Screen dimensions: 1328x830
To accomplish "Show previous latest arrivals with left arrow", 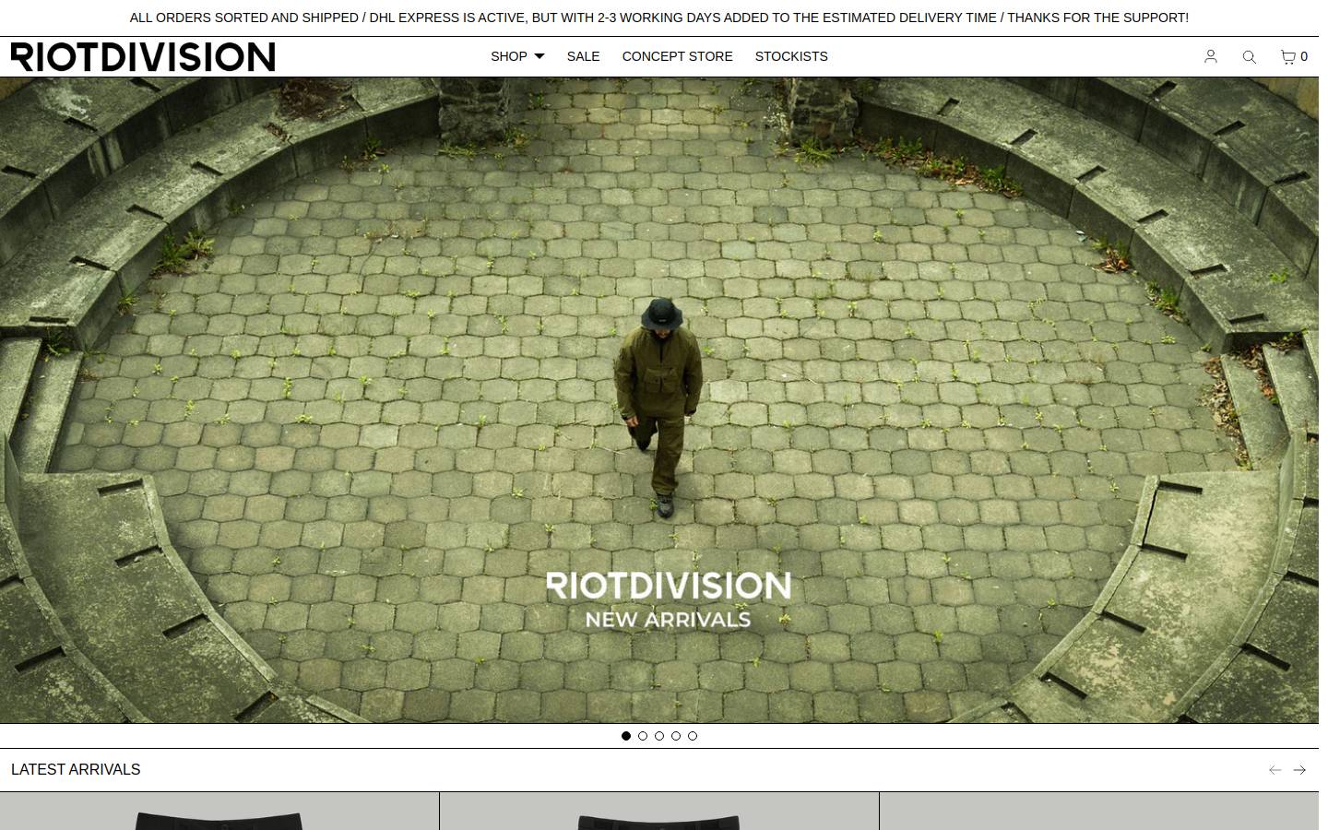I will click(x=1275, y=770).
